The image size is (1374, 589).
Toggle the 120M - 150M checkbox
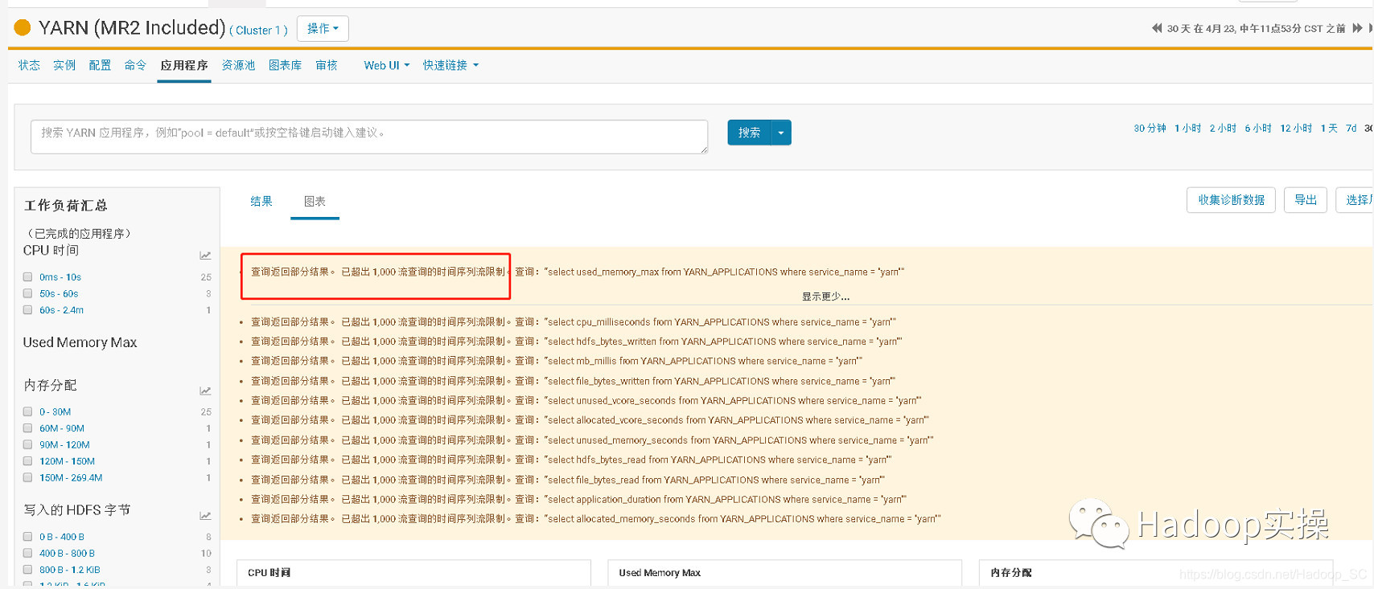pyautogui.click(x=28, y=461)
